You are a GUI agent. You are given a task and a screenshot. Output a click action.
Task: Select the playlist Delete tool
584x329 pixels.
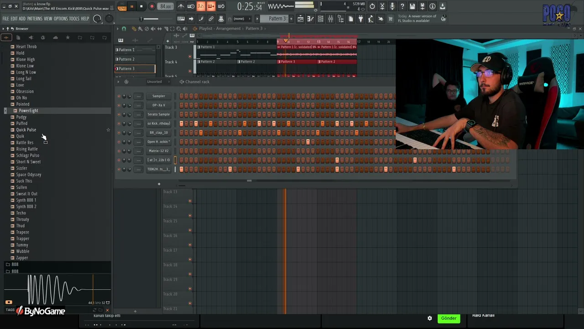[x=146, y=28]
